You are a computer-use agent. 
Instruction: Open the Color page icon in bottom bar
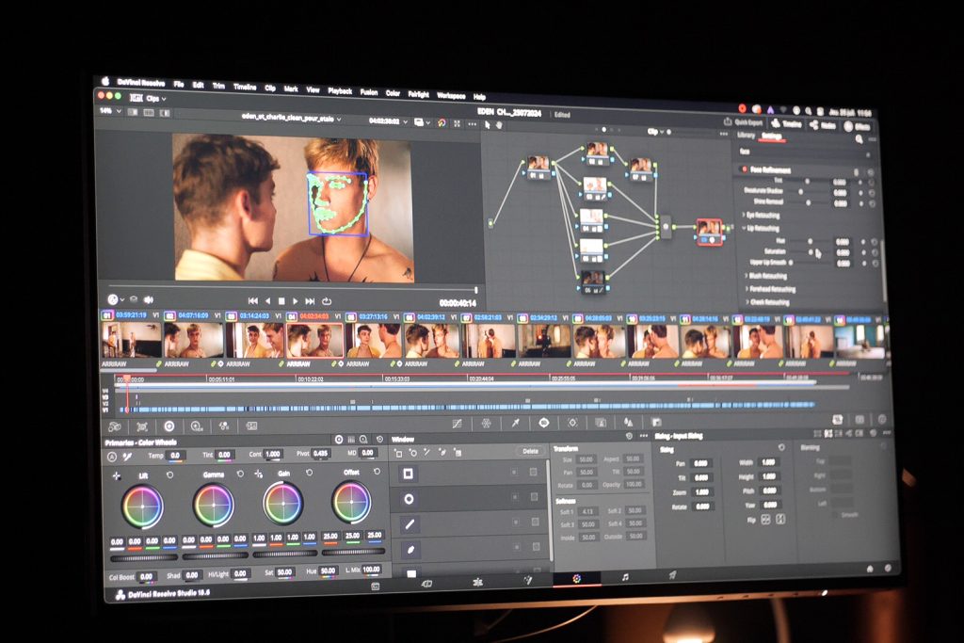coord(576,577)
